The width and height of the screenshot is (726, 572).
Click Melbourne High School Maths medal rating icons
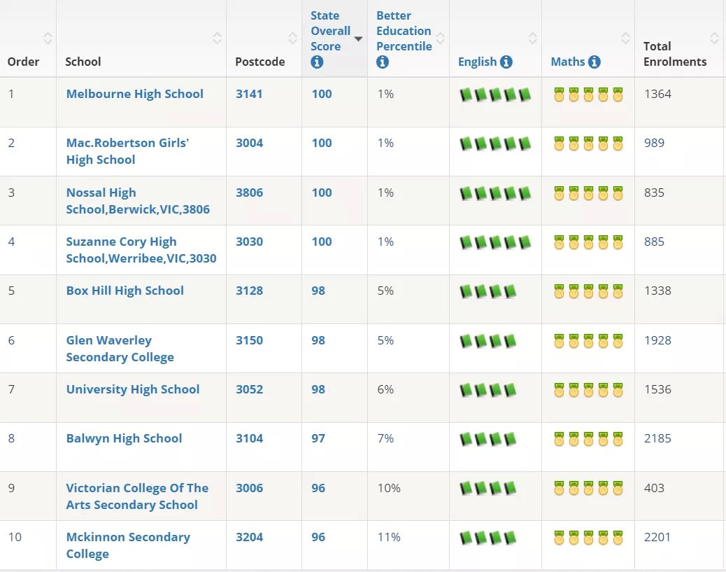(x=588, y=95)
